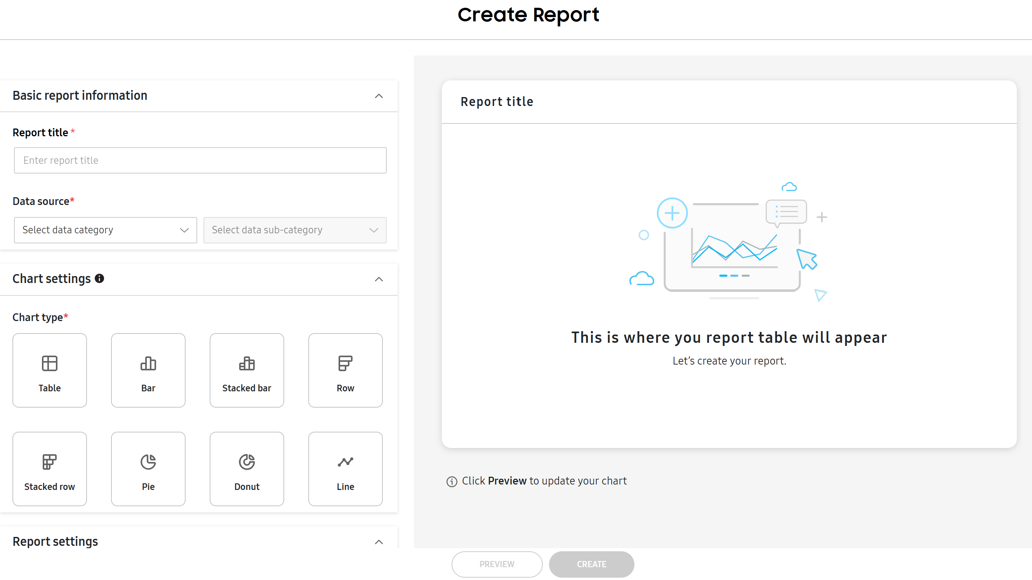Click the Data source label

click(x=43, y=201)
